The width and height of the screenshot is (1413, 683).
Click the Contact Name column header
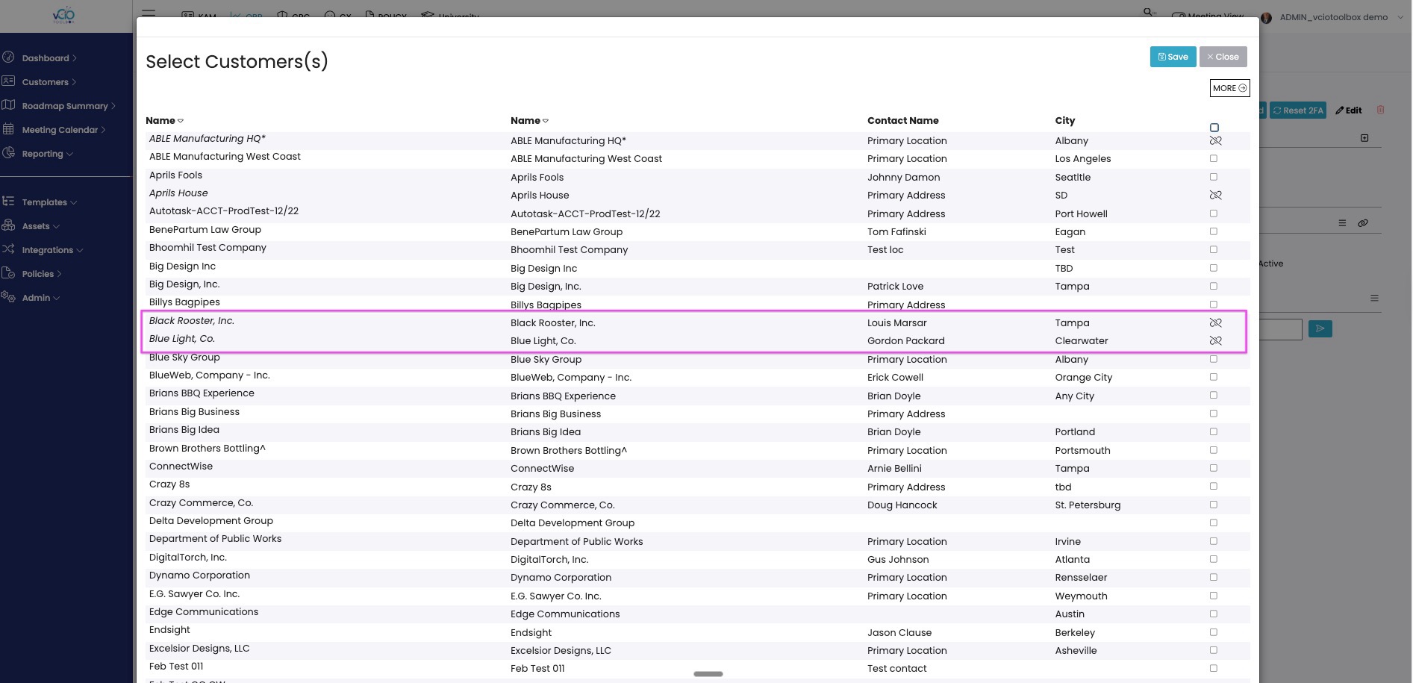point(902,120)
